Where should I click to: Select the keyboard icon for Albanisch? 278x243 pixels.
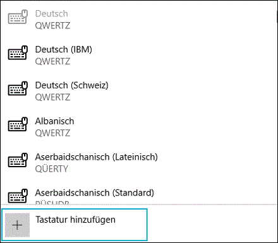point(18,124)
